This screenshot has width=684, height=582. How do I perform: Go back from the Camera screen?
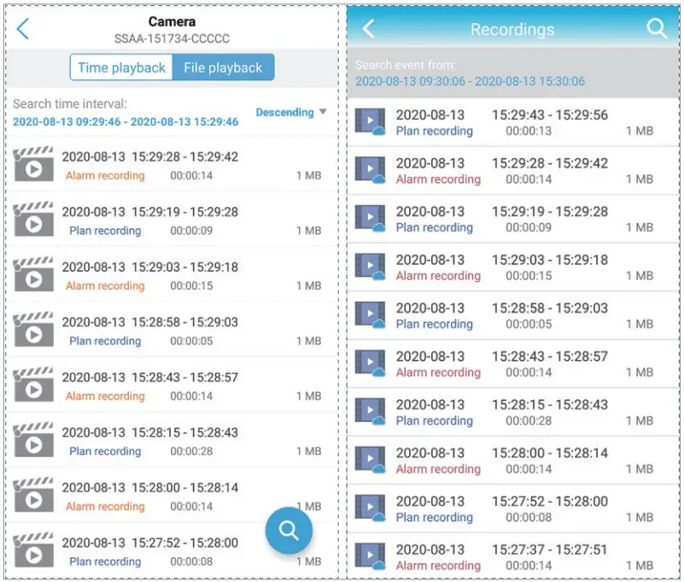pyautogui.click(x=23, y=29)
